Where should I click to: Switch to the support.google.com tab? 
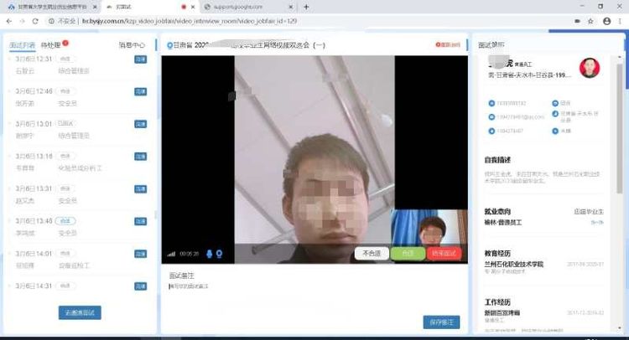pos(249,7)
